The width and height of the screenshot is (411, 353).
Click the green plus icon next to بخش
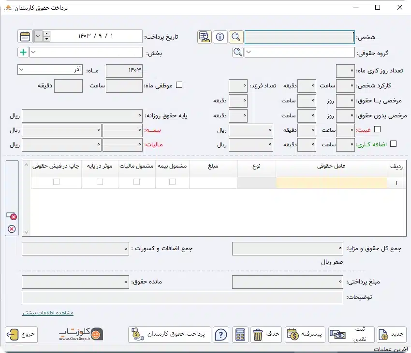[23, 52]
